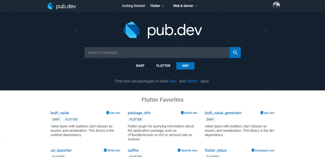This screenshot has width=325, height=157.
Task: Open the Flutter link in tagline
Action: (x=193, y=81)
